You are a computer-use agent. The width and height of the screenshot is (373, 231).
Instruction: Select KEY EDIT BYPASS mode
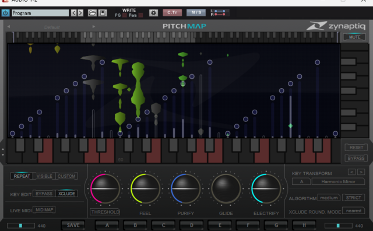point(44,194)
